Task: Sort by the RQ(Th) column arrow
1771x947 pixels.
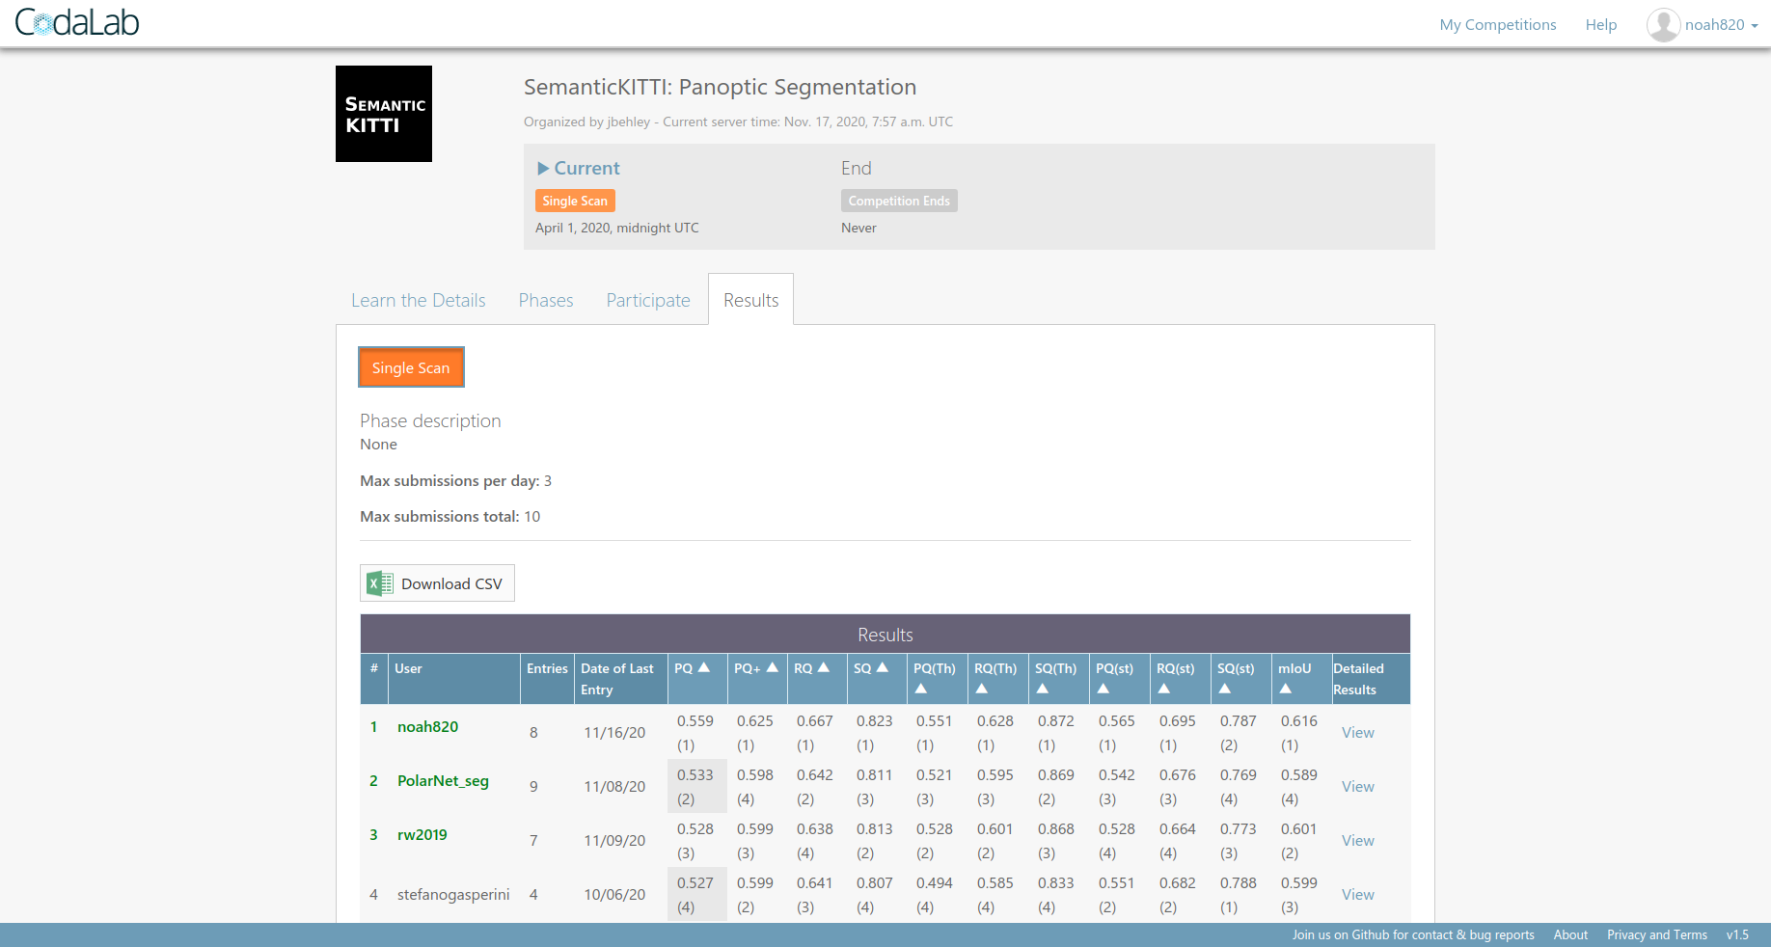Action: 982,689
